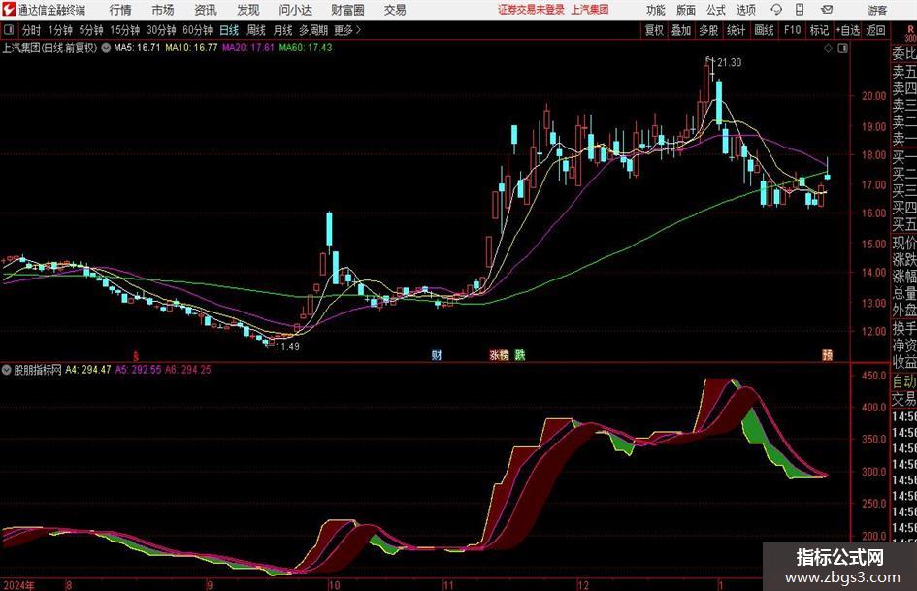Click the A5: 292.55 indicator value

pos(138,370)
